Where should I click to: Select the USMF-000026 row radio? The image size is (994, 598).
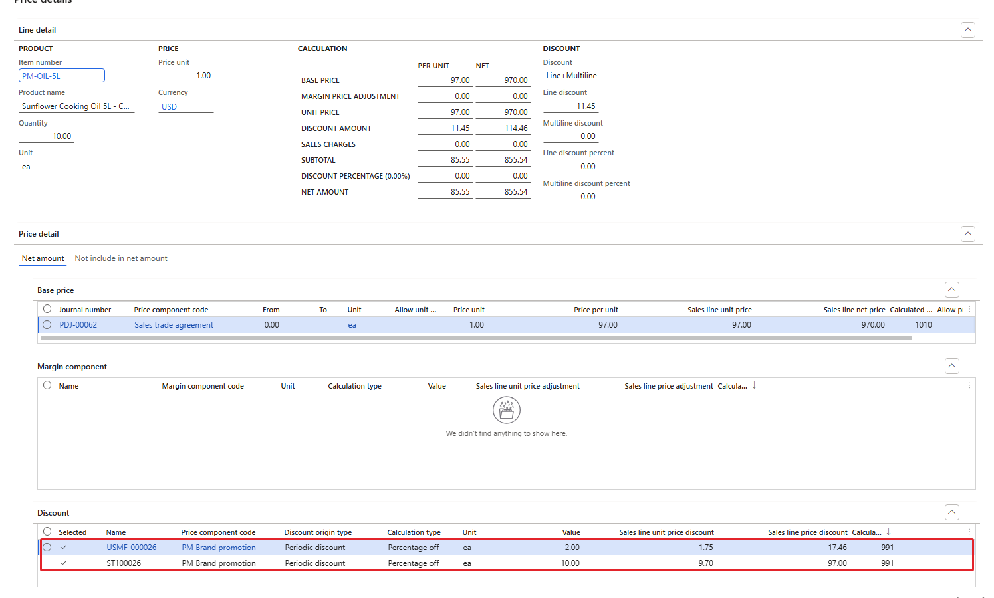pos(47,548)
